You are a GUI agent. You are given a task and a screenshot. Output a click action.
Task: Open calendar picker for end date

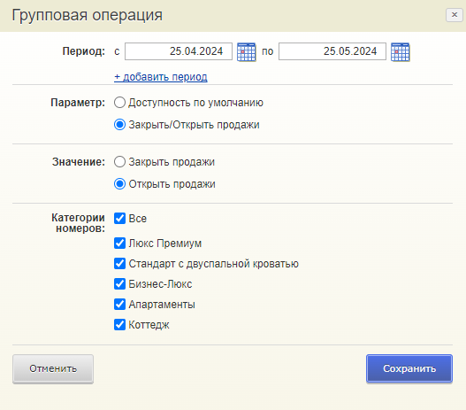click(400, 51)
